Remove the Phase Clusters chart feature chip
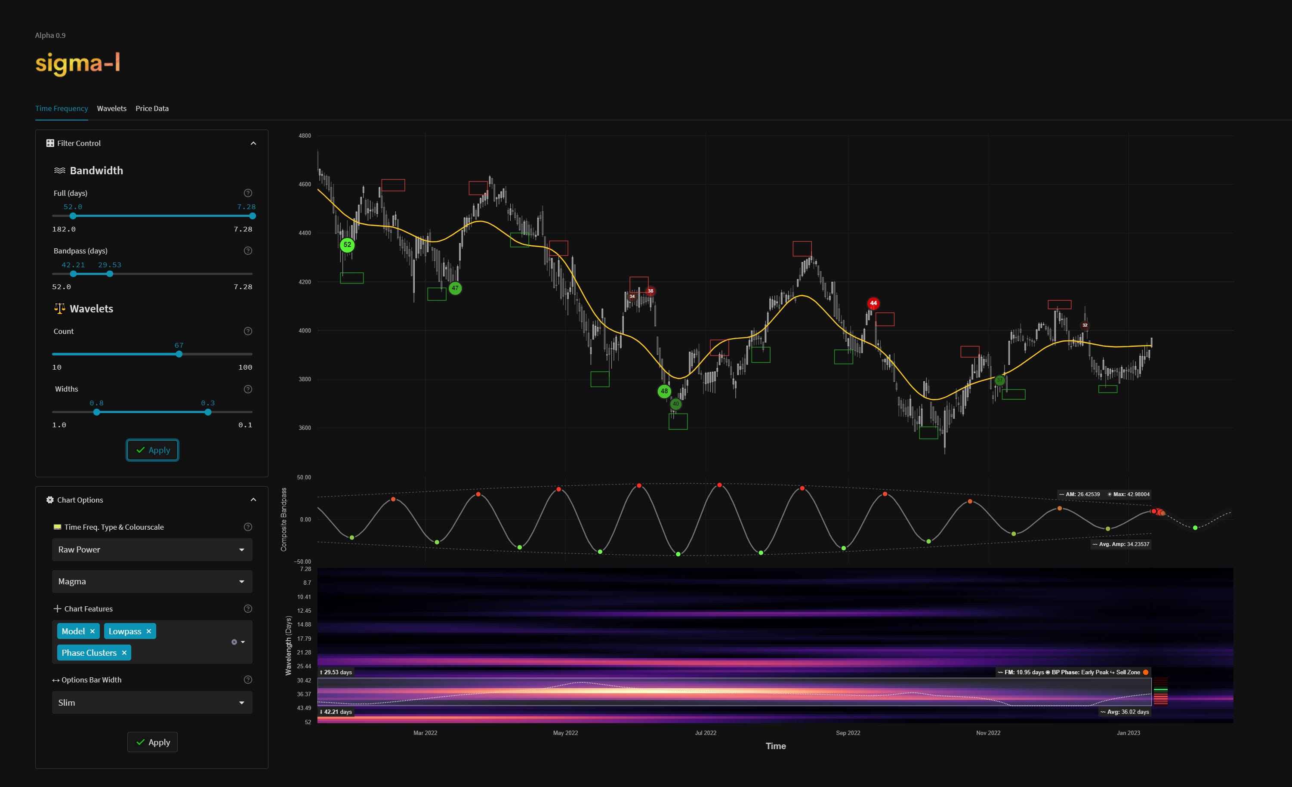This screenshot has height=787, width=1292. click(124, 652)
